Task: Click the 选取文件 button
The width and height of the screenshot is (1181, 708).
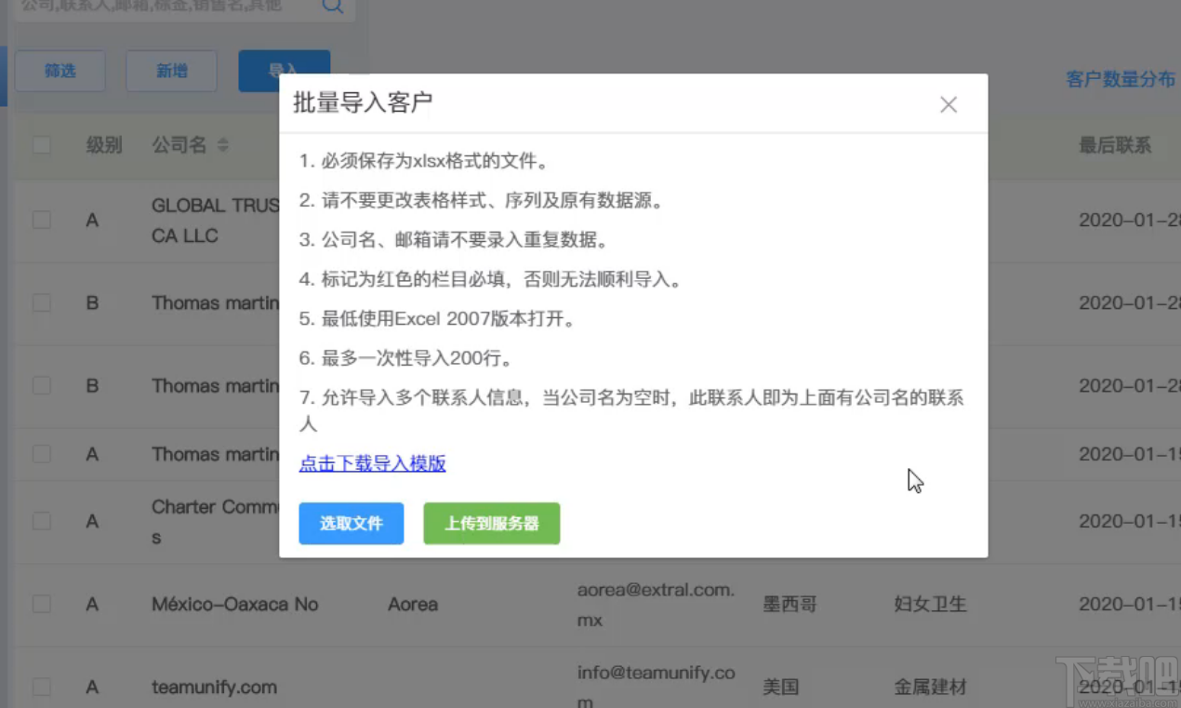Action: (351, 523)
